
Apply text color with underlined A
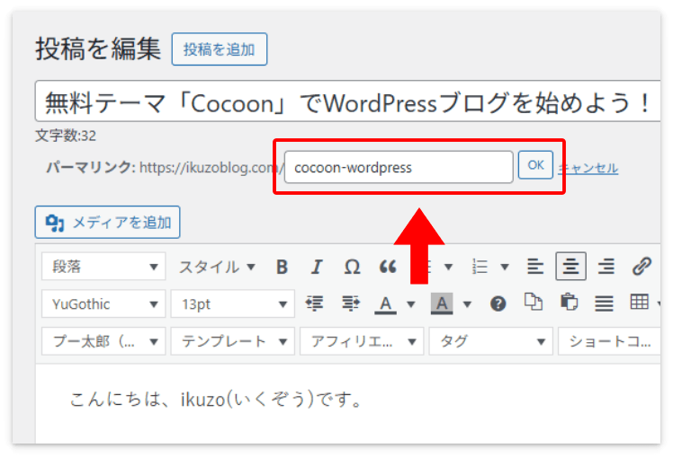[385, 304]
